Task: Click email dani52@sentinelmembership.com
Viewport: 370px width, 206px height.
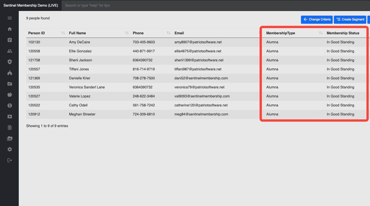Action: [201, 78]
